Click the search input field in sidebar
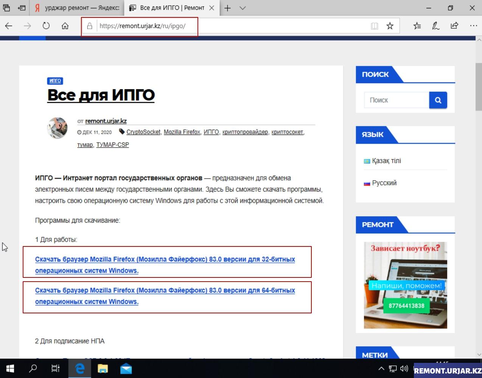482x378 pixels. click(396, 100)
